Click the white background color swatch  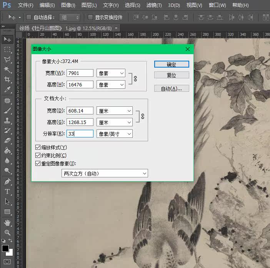(x=10, y=253)
